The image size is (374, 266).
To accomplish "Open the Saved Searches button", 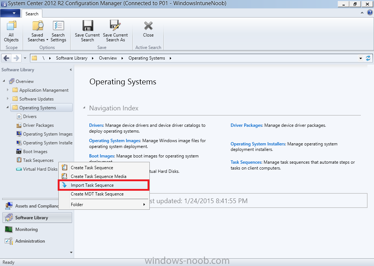I will click(38, 31).
